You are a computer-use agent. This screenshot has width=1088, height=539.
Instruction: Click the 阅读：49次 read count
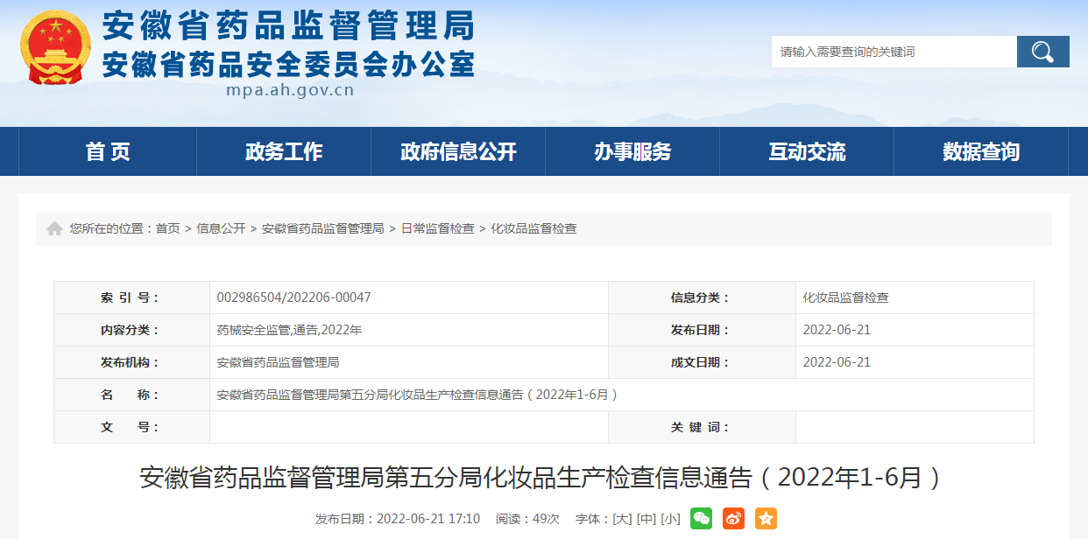click(527, 519)
